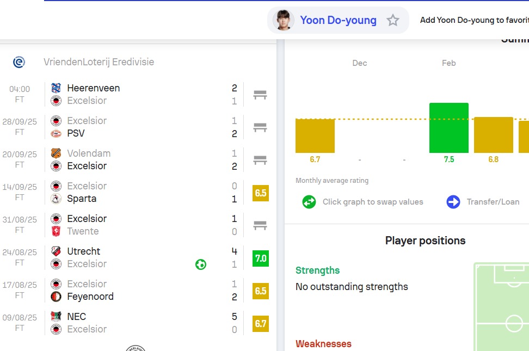Click the Feyenoord team crest

click(x=56, y=297)
